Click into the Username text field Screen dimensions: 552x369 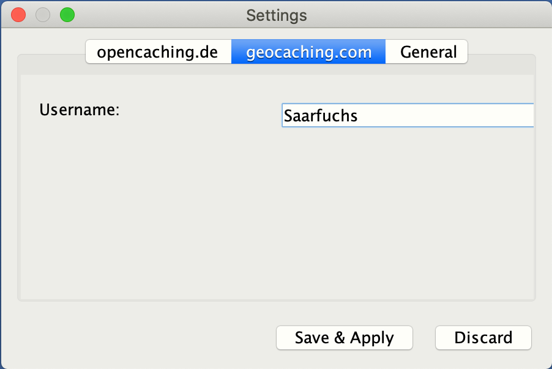408,115
